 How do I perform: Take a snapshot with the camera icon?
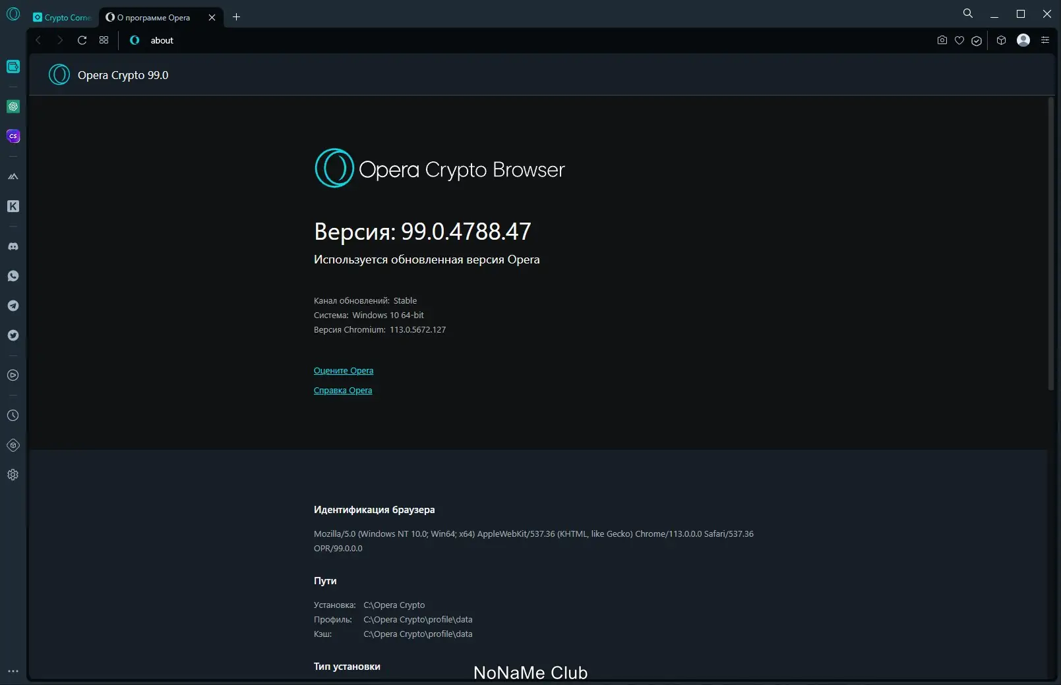click(x=942, y=40)
